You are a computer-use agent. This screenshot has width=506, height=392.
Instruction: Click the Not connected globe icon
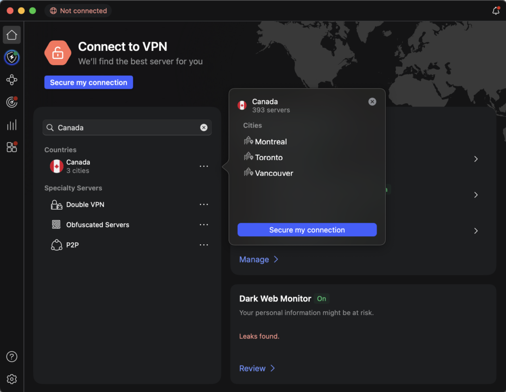tap(53, 11)
